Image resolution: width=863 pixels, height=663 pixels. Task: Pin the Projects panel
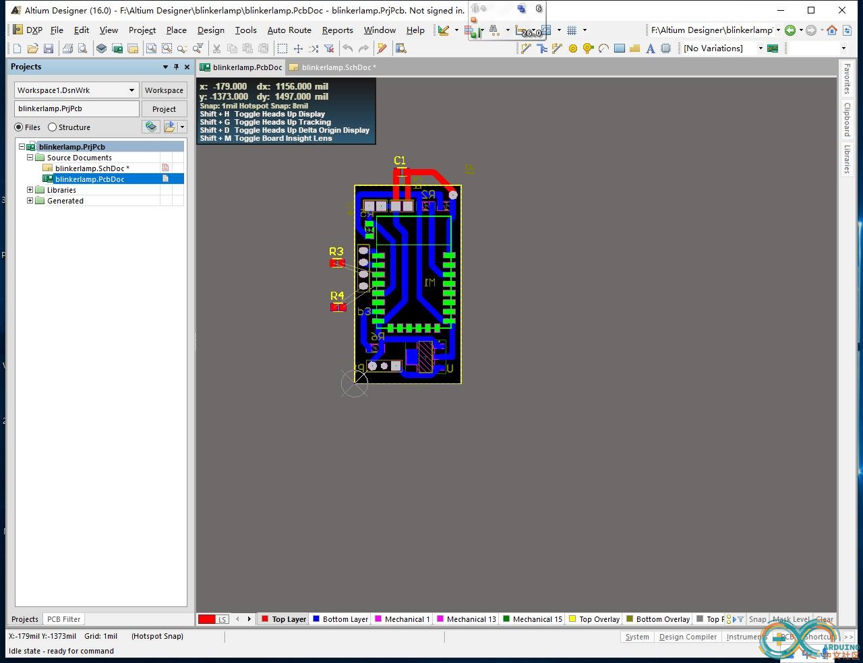click(177, 67)
